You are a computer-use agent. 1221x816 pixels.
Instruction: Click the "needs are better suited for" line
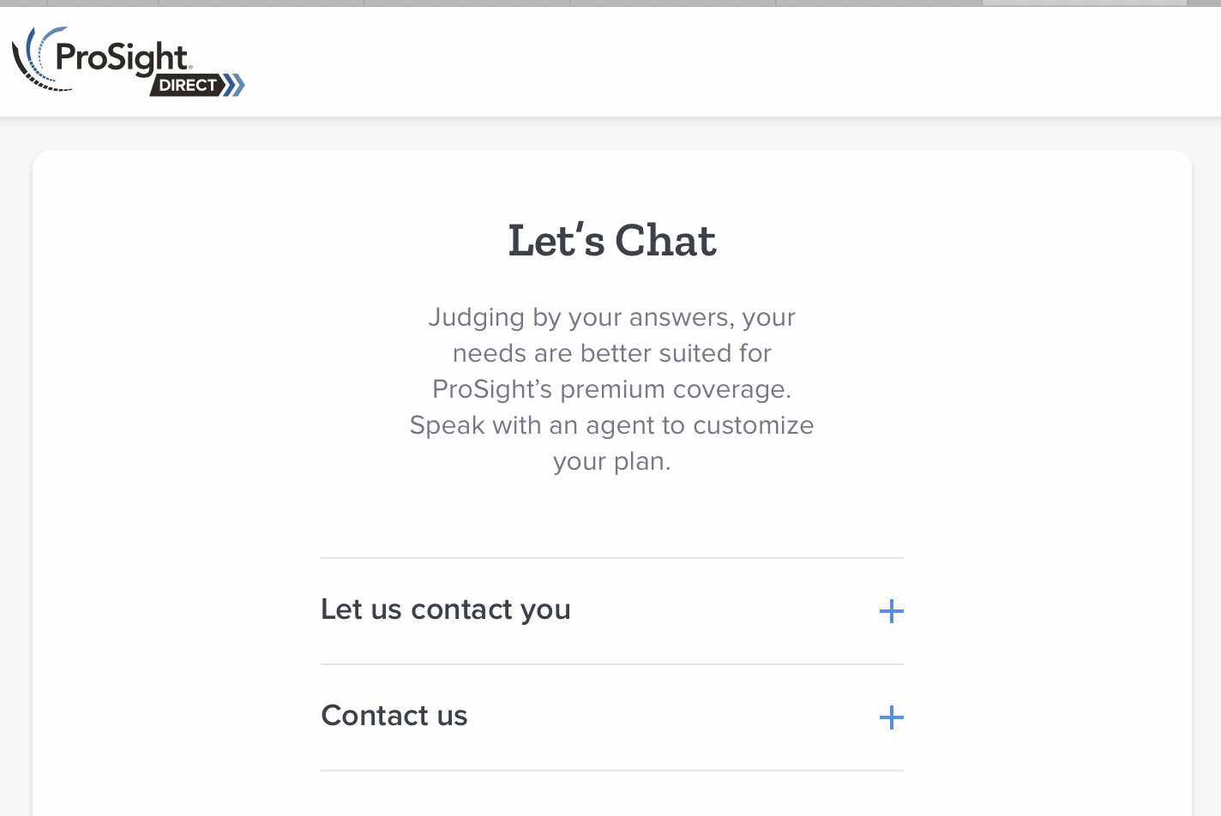click(611, 353)
